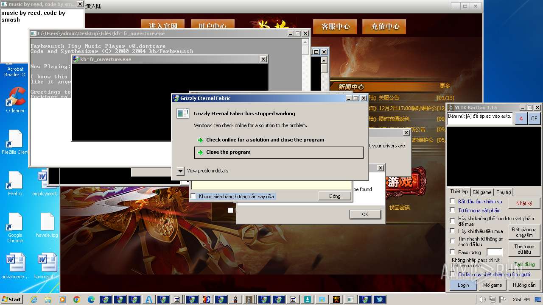
Task: Choose 'Close the program'
Action: (279, 152)
